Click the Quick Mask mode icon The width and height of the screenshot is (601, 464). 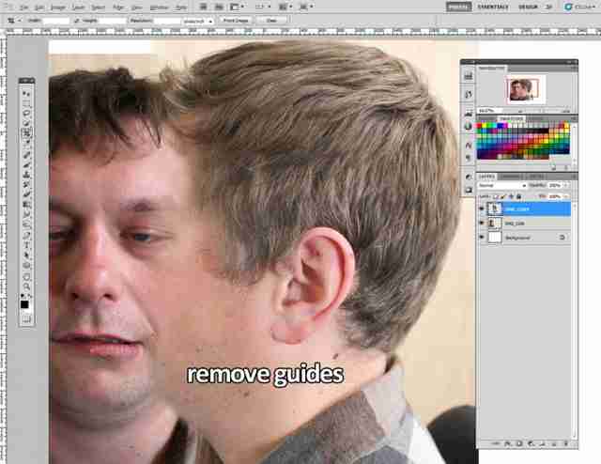26,318
